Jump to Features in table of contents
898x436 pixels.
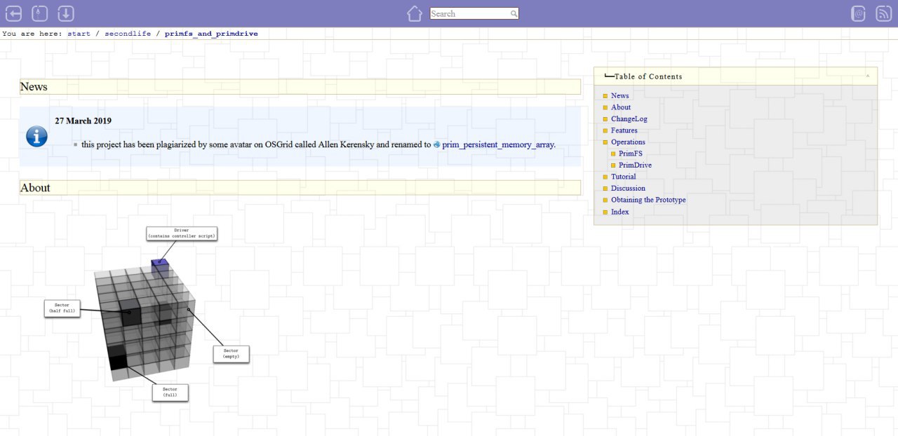(x=624, y=130)
